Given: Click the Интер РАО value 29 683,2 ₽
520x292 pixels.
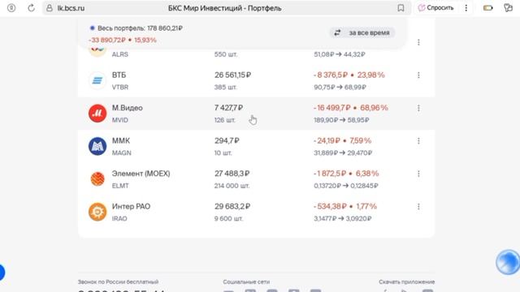Looking at the screenshot, I should coord(232,206).
